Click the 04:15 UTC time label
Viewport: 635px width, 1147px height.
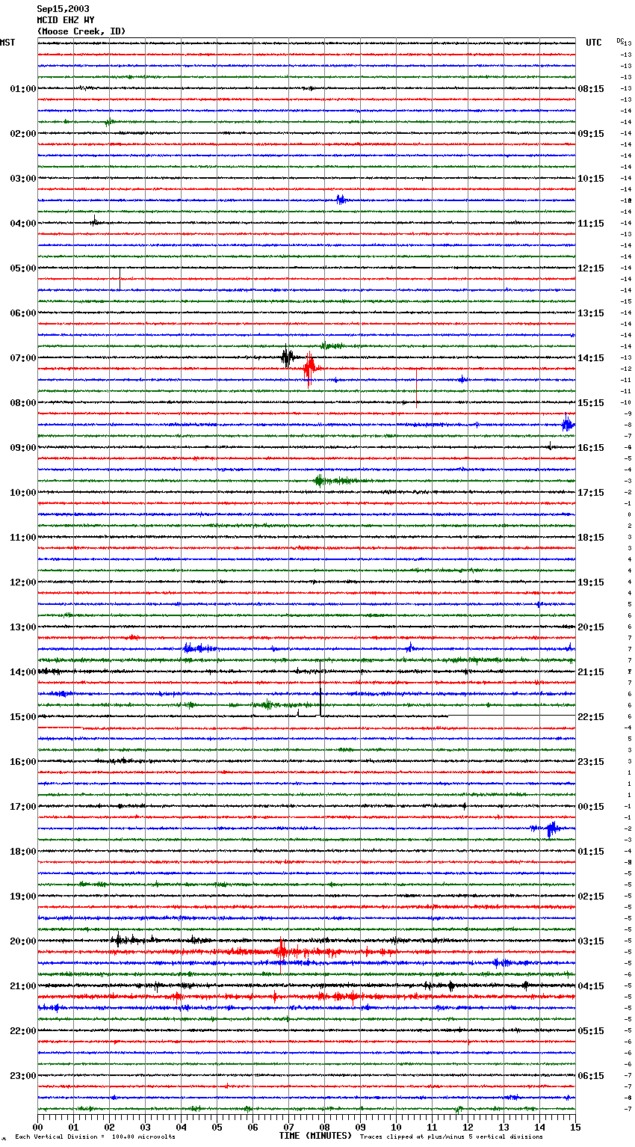pyautogui.click(x=591, y=986)
